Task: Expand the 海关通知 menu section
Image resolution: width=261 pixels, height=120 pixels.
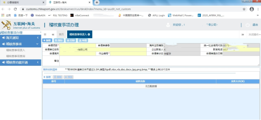Action: [21, 38]
